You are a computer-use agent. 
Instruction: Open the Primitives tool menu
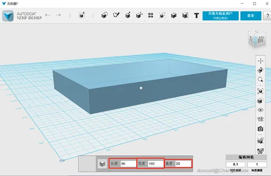pyautogui.click(x=105, y=15)
